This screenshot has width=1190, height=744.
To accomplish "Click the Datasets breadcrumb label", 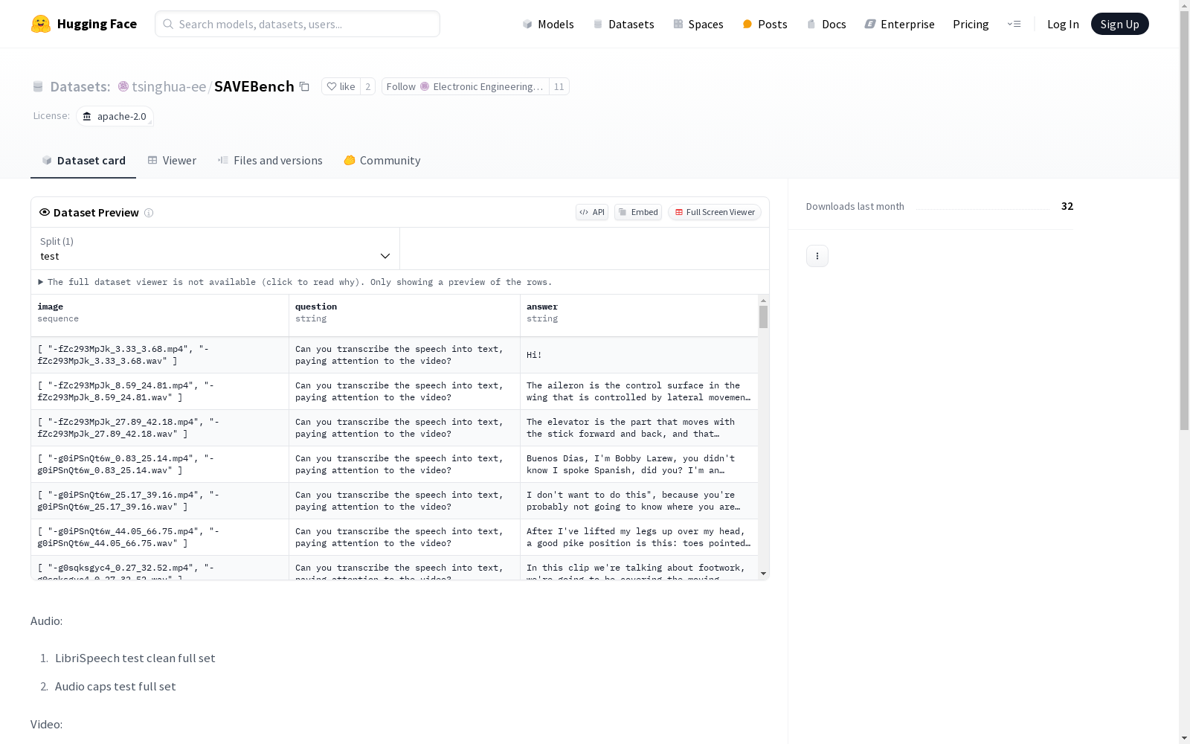I will coord(80,86).
